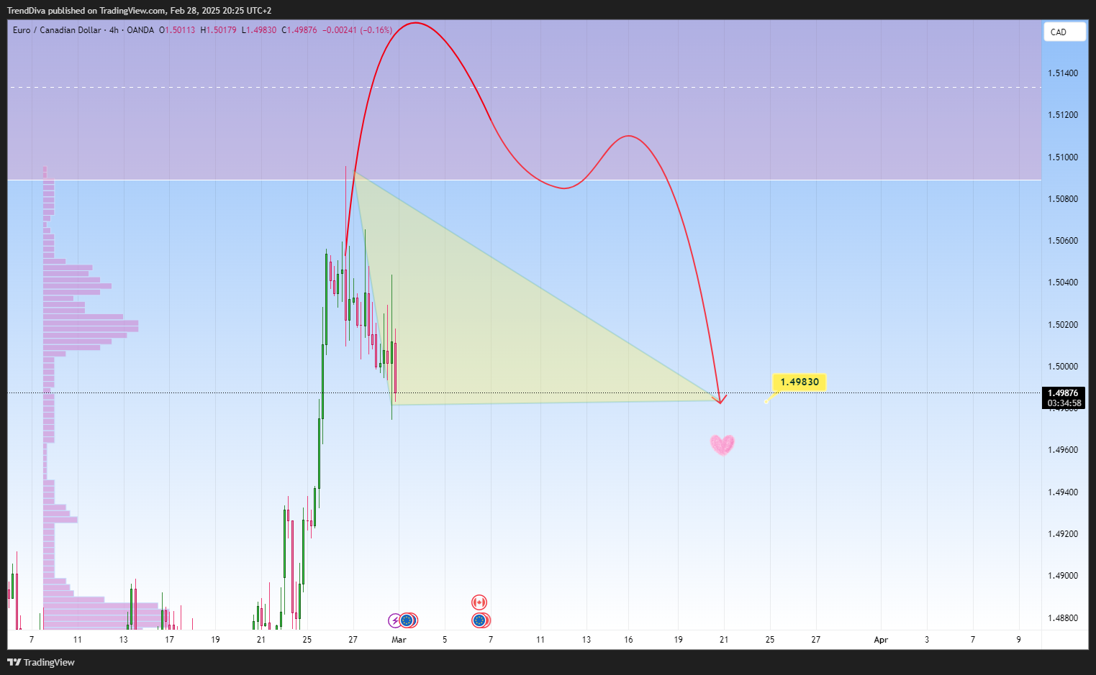Select the pink heart sticker on the chart
This screenshot has height=675, width=1096.
pos(723,445)
